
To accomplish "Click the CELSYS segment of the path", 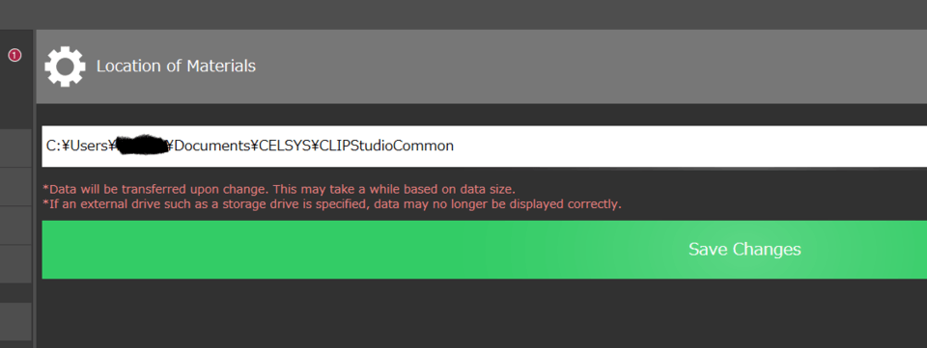I will tap(284, 146).
